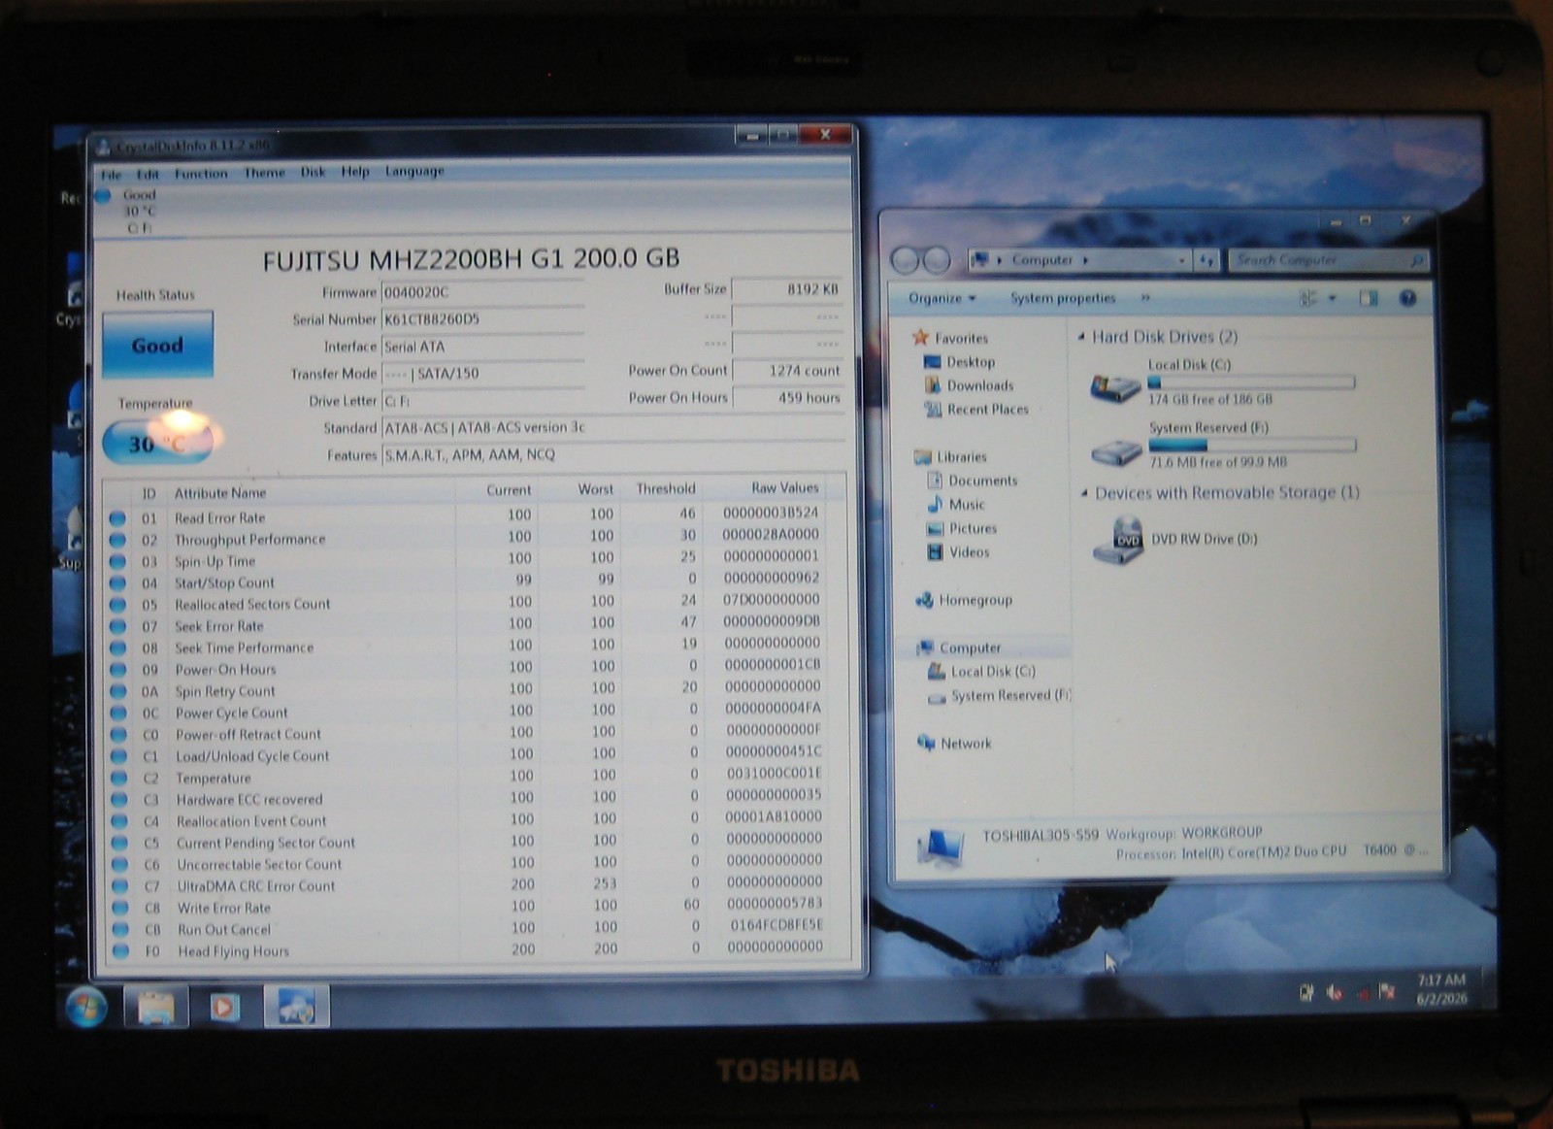The width and height of the screenshot is (1553, 1129).
Task: Click Forward button in Computer window
Action: point(937,260)
